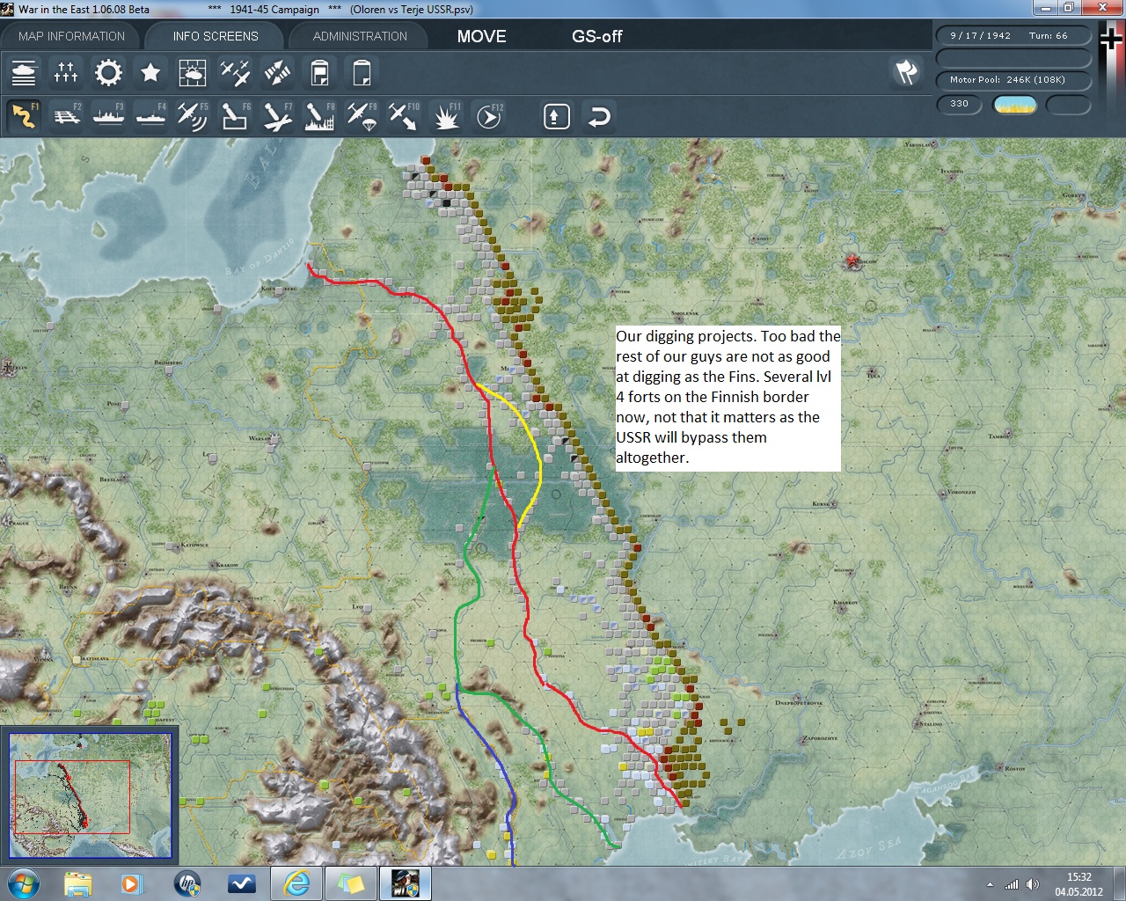Switch to the MAP INFORMATION tab

click(x=71, y=36)
